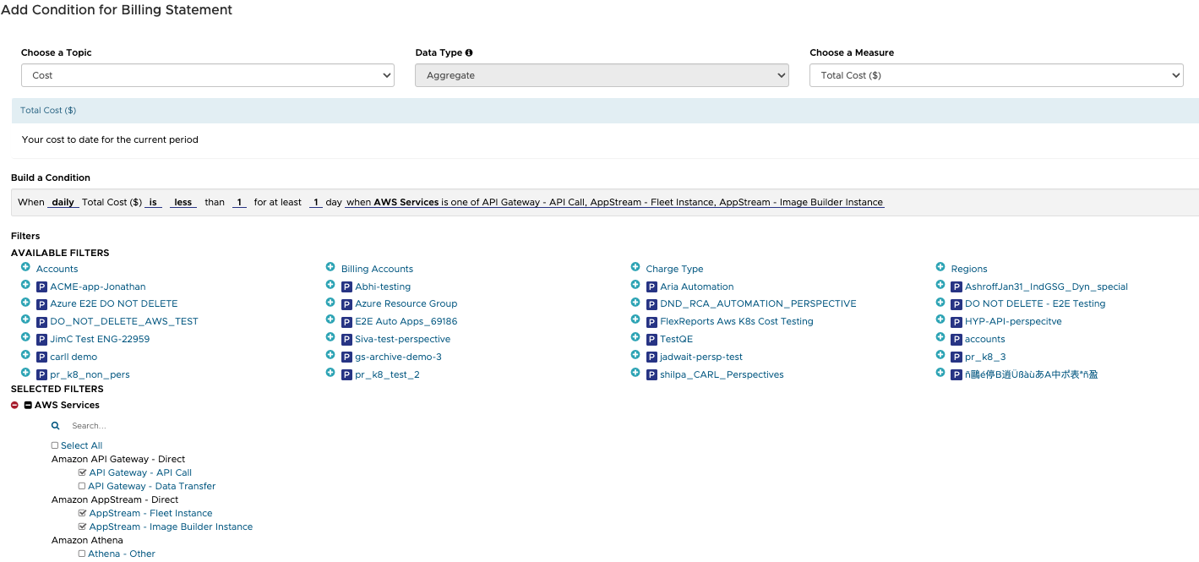Click the Data Type info icon
1199x562 pixels.
coord(469,52)
